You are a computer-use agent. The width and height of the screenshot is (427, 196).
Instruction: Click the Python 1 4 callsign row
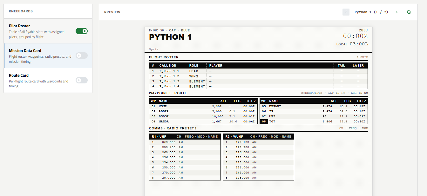point(258,86)
